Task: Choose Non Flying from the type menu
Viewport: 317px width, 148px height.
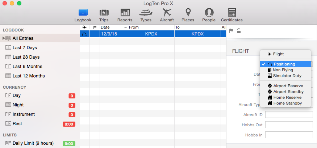Action: coord(285,70)
